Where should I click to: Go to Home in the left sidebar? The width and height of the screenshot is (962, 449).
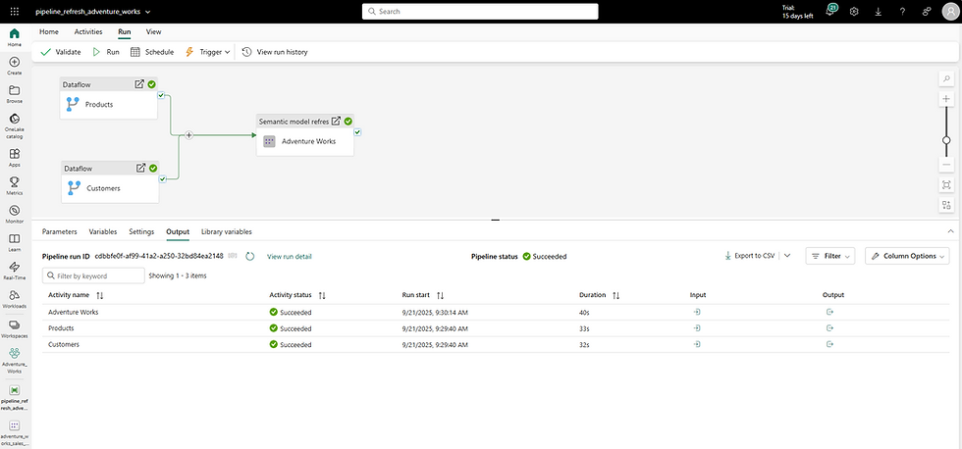[15, 36]
